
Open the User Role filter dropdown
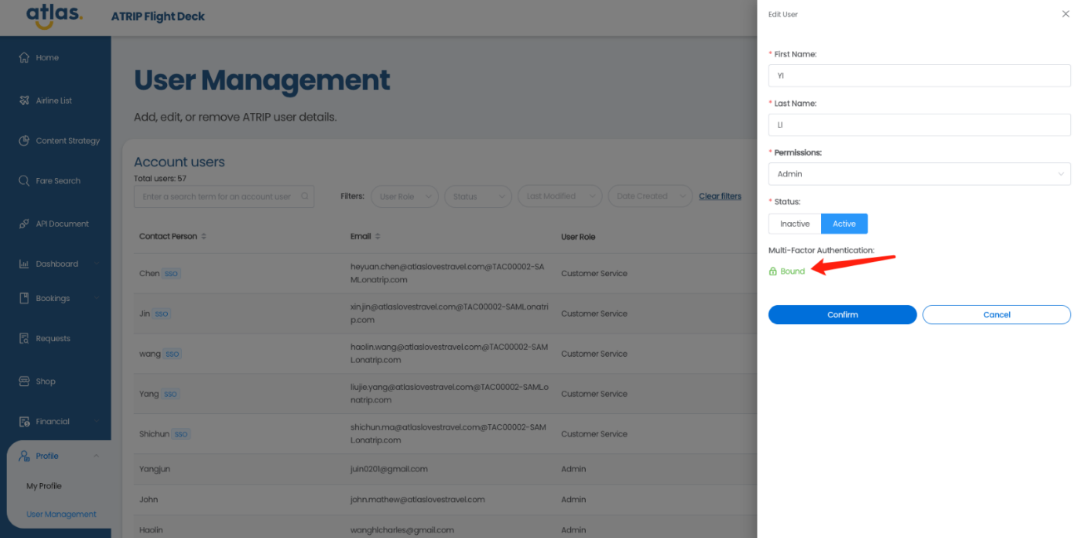(x=405, y=197)
